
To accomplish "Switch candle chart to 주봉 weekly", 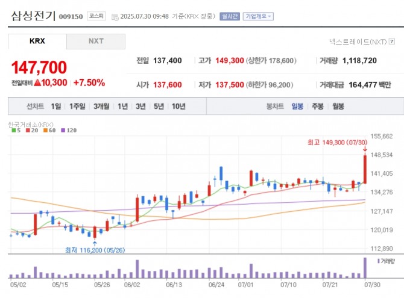I will click(318, 107).
